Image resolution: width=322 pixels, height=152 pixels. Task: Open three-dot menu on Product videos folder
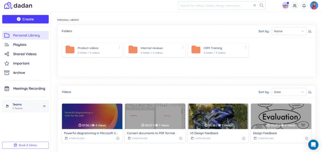click(120, 47)
